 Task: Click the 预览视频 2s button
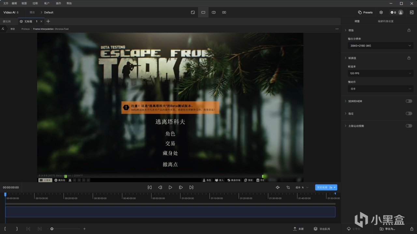tap(326, 187)
